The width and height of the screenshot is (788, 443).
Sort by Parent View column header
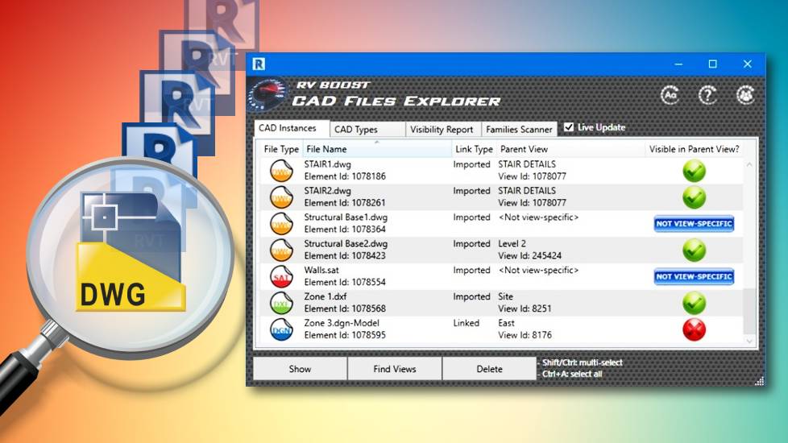(570, 149)
